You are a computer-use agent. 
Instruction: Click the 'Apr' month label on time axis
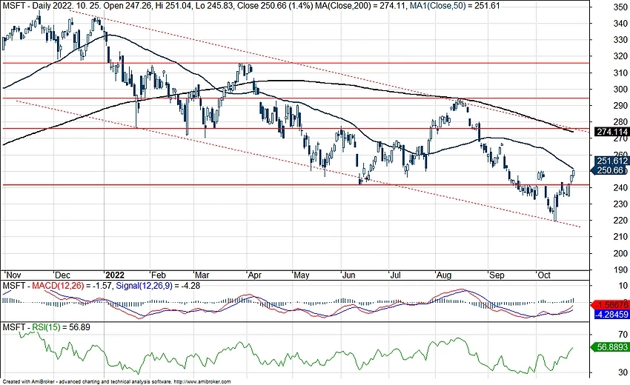(x=255, y=275)
